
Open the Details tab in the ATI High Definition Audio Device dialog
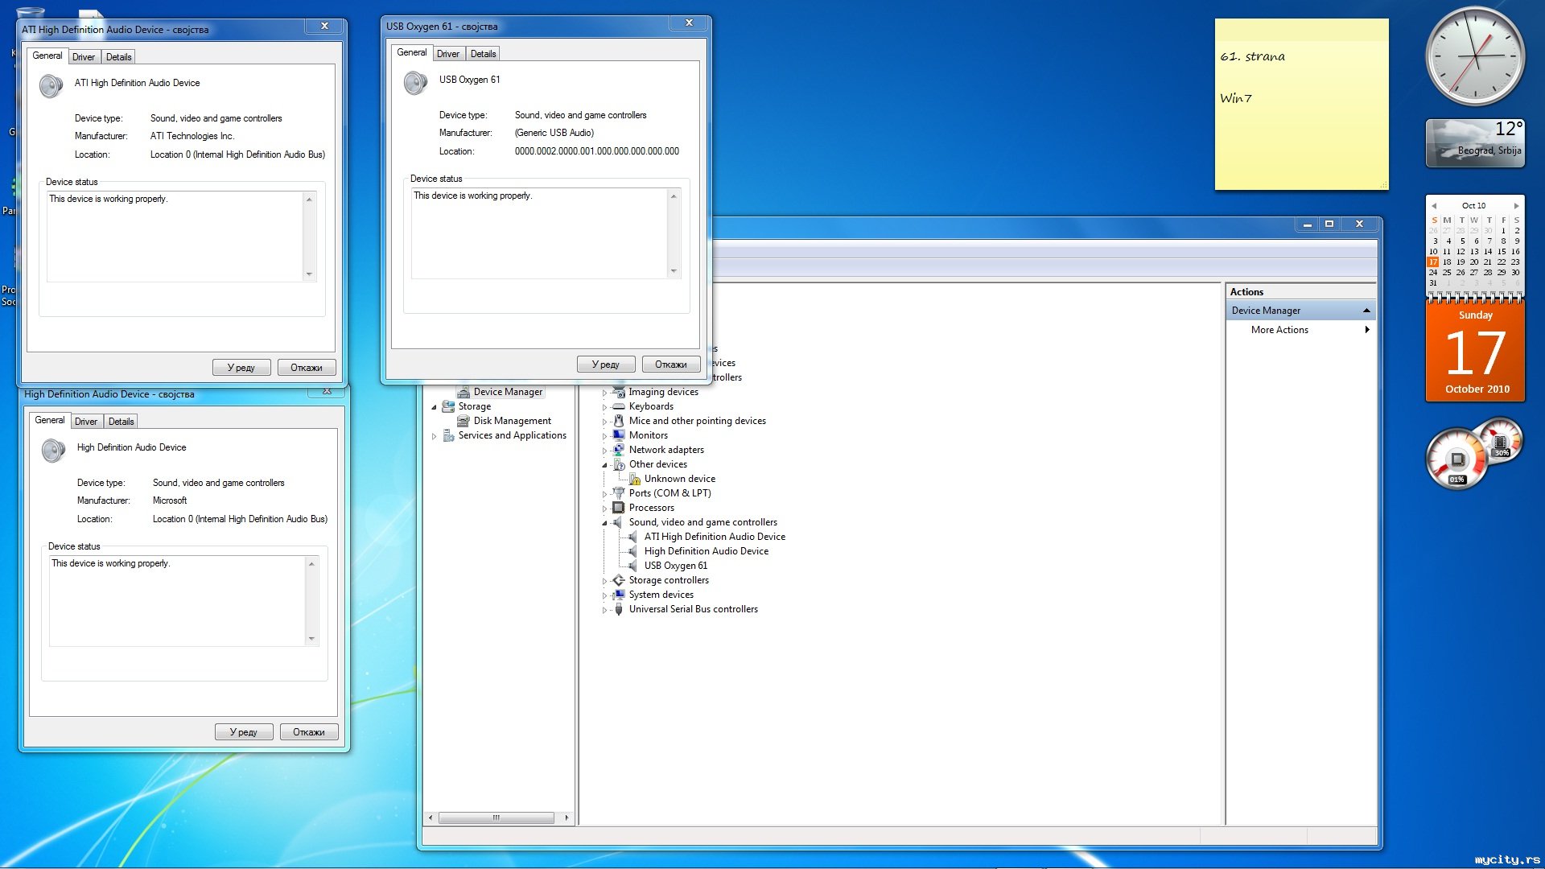[x=118, y=57]
